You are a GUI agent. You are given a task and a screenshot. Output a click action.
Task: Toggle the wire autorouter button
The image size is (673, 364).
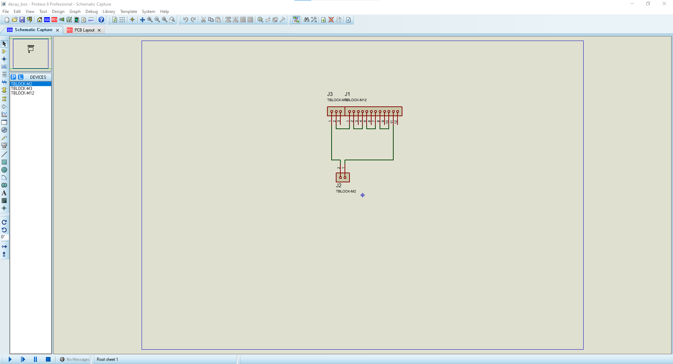point(296,20)
